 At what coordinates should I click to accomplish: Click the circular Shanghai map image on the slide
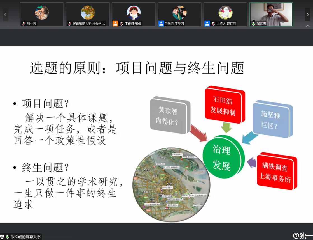[x=171, y=184]
